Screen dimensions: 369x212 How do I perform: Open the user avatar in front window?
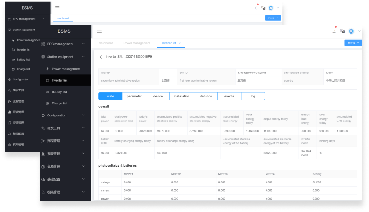coord(351,31)
